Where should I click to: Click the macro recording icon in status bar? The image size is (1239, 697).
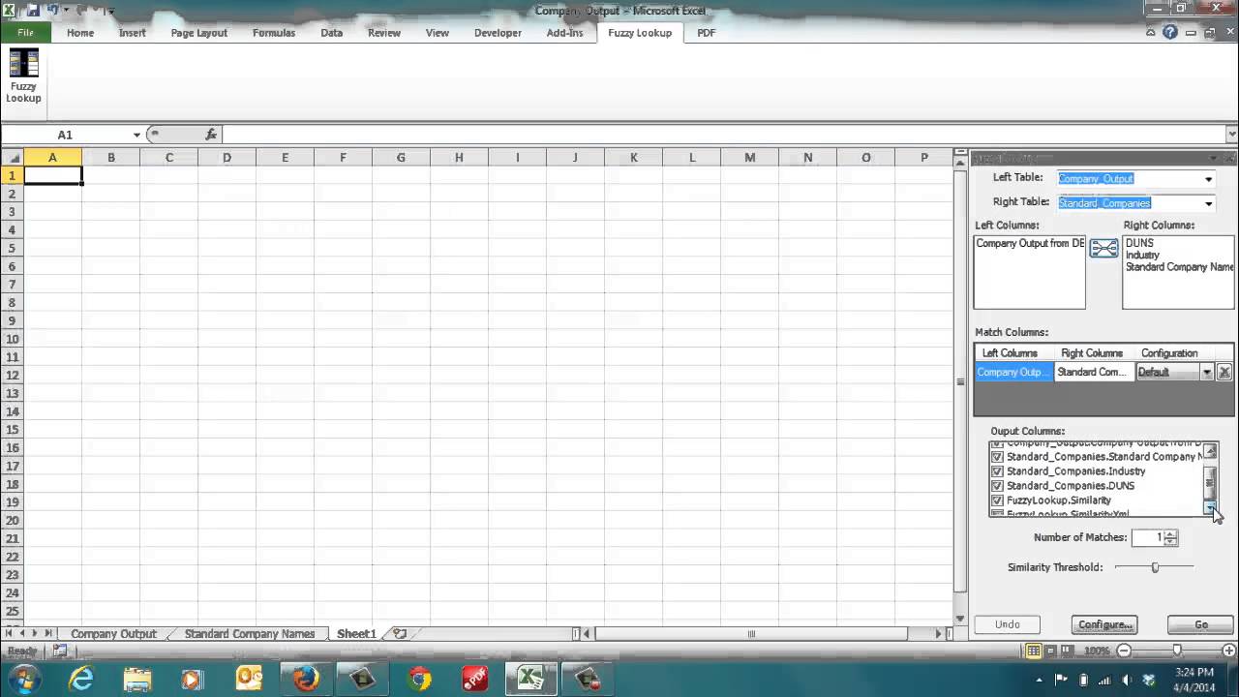point(60,652)
